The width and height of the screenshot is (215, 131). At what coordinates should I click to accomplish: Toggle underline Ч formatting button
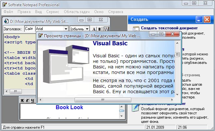[x=32, y=100]
